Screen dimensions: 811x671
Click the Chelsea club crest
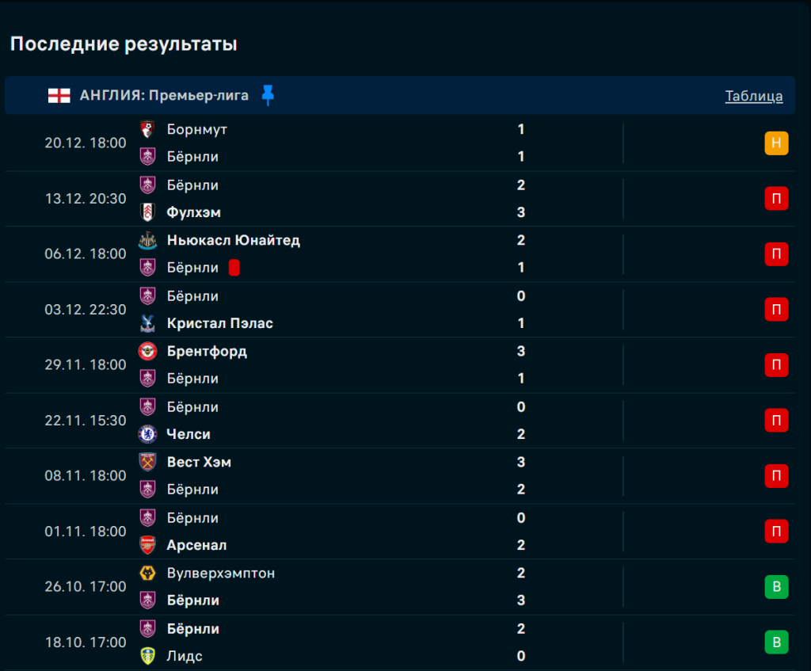[x=147, y=434]
